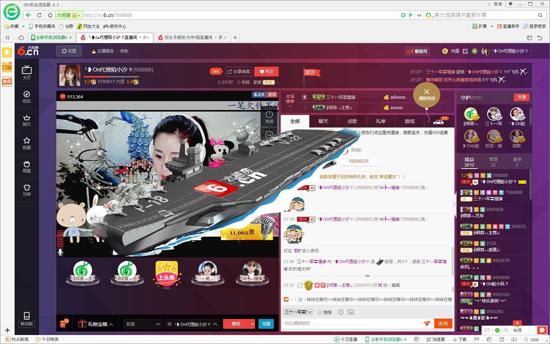Open new browser tab with plus icon
550x344 pixels.
pyautogui.click(x=235, y=38)
